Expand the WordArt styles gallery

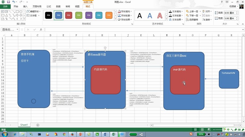tap(166, 19)
